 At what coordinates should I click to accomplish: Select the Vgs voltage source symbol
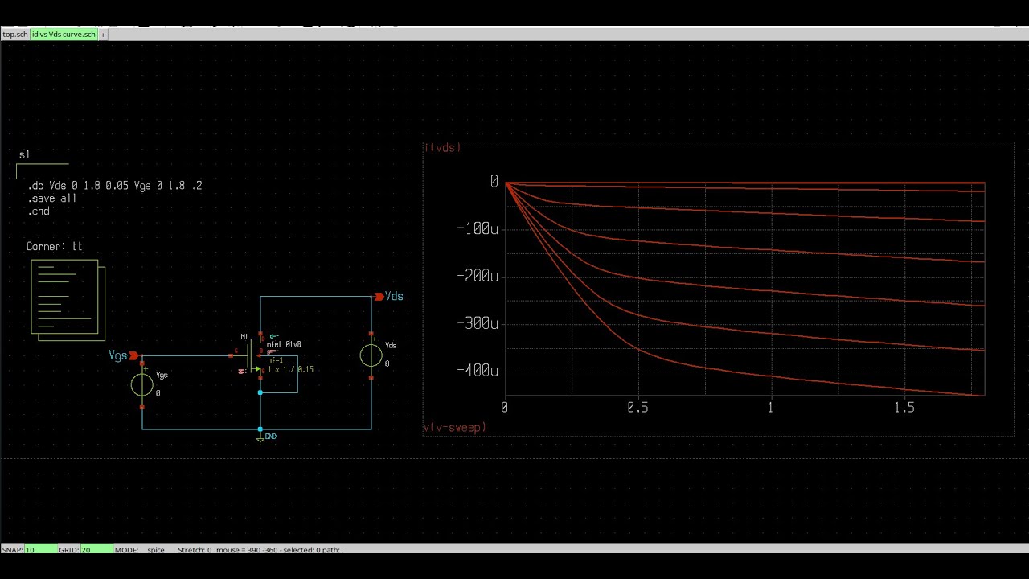[x=142, y=384]
